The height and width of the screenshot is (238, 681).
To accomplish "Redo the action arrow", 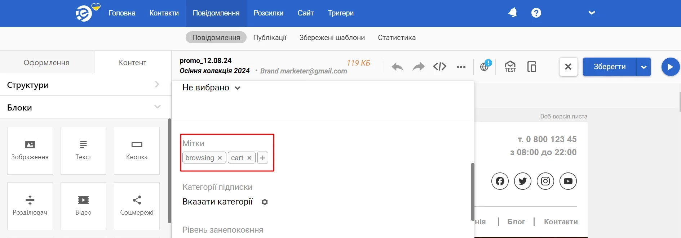I will pyautogui.click(x=419, y=67).
